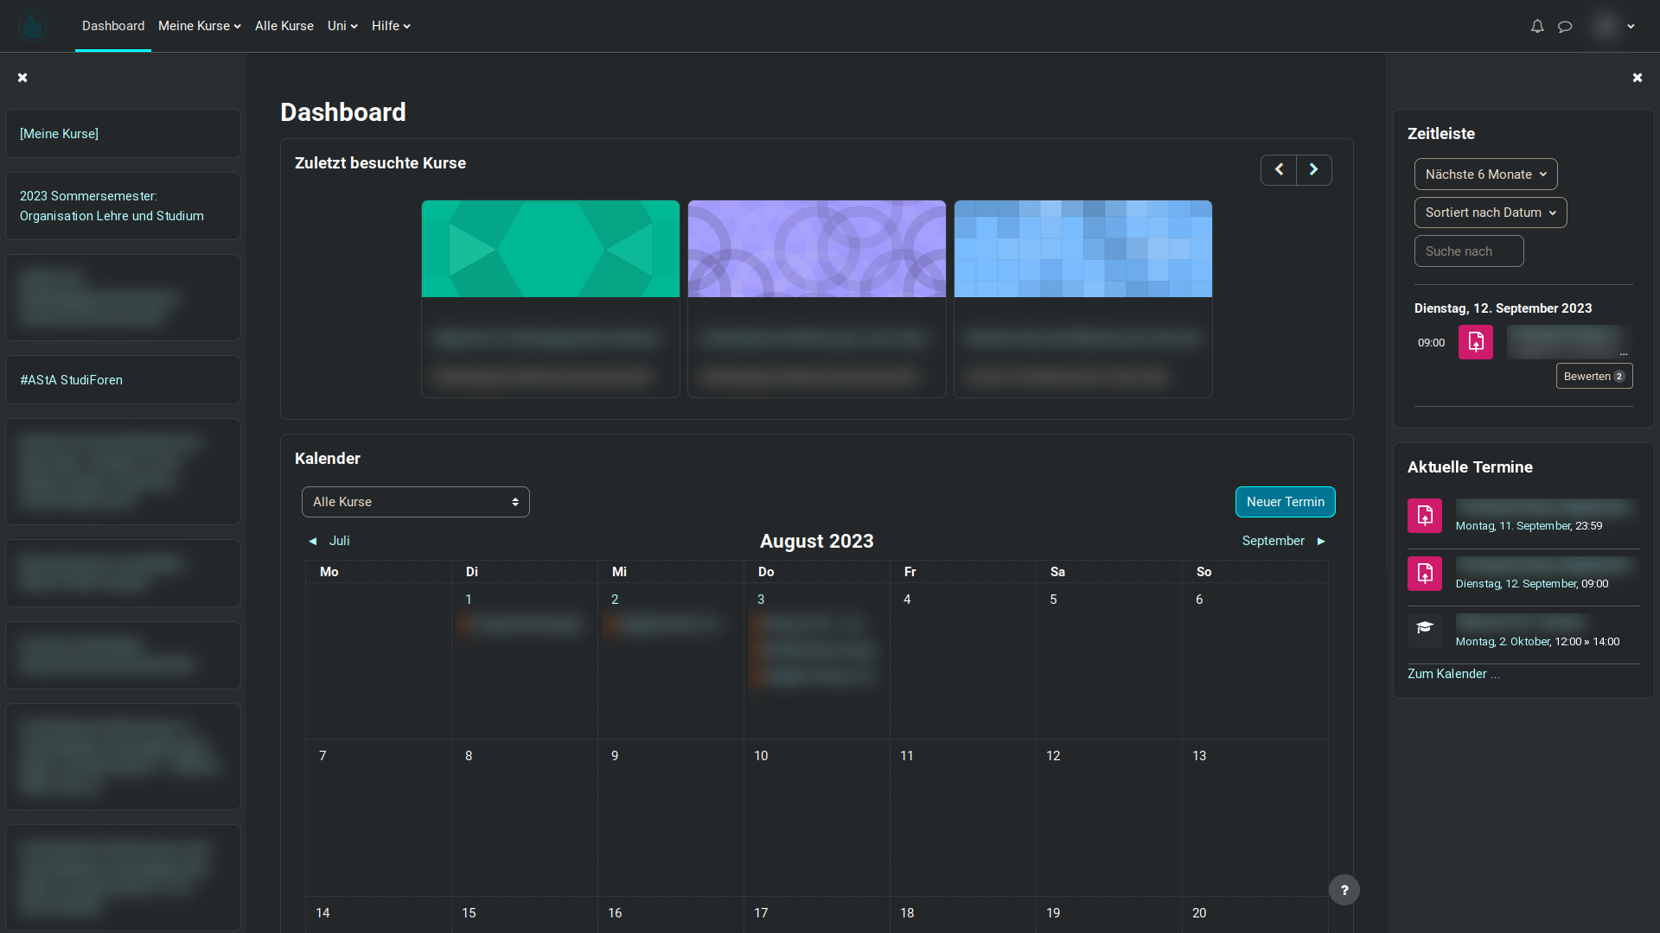Go to next recently visited courses

(x=1313, y=169)
